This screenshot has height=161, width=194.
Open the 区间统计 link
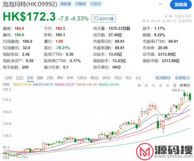[163, 78]
